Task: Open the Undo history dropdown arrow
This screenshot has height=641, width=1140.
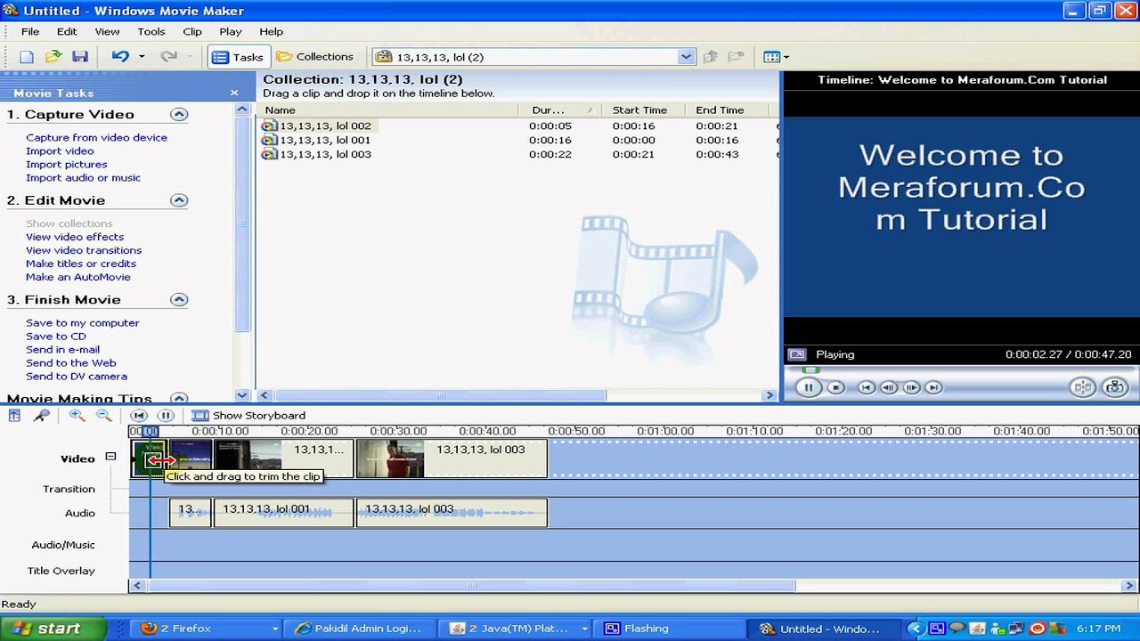Action: [x=142, y=57]
